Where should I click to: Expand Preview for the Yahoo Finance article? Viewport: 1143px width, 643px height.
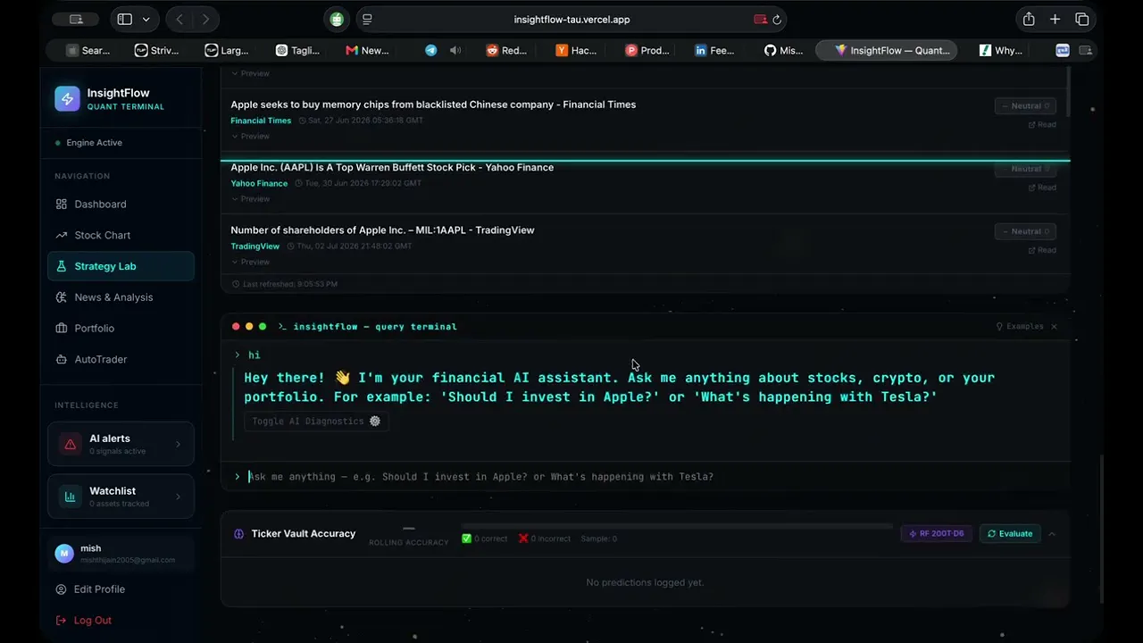tap(251, 199)
